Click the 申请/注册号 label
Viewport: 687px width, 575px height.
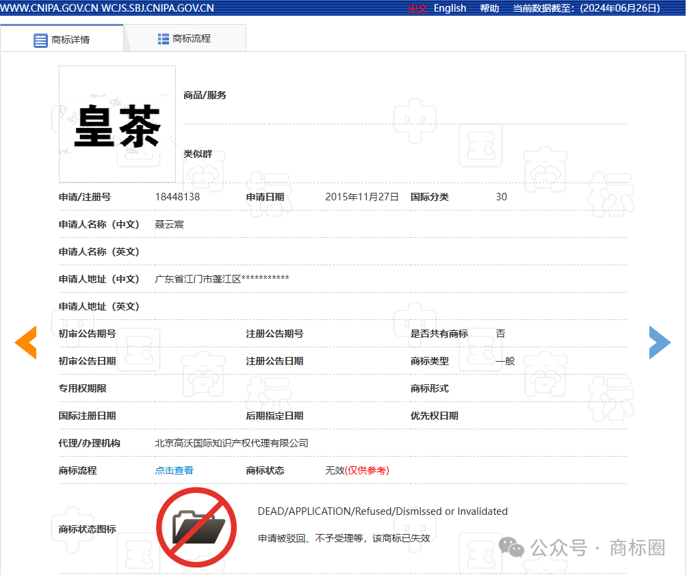pos(85,197)
